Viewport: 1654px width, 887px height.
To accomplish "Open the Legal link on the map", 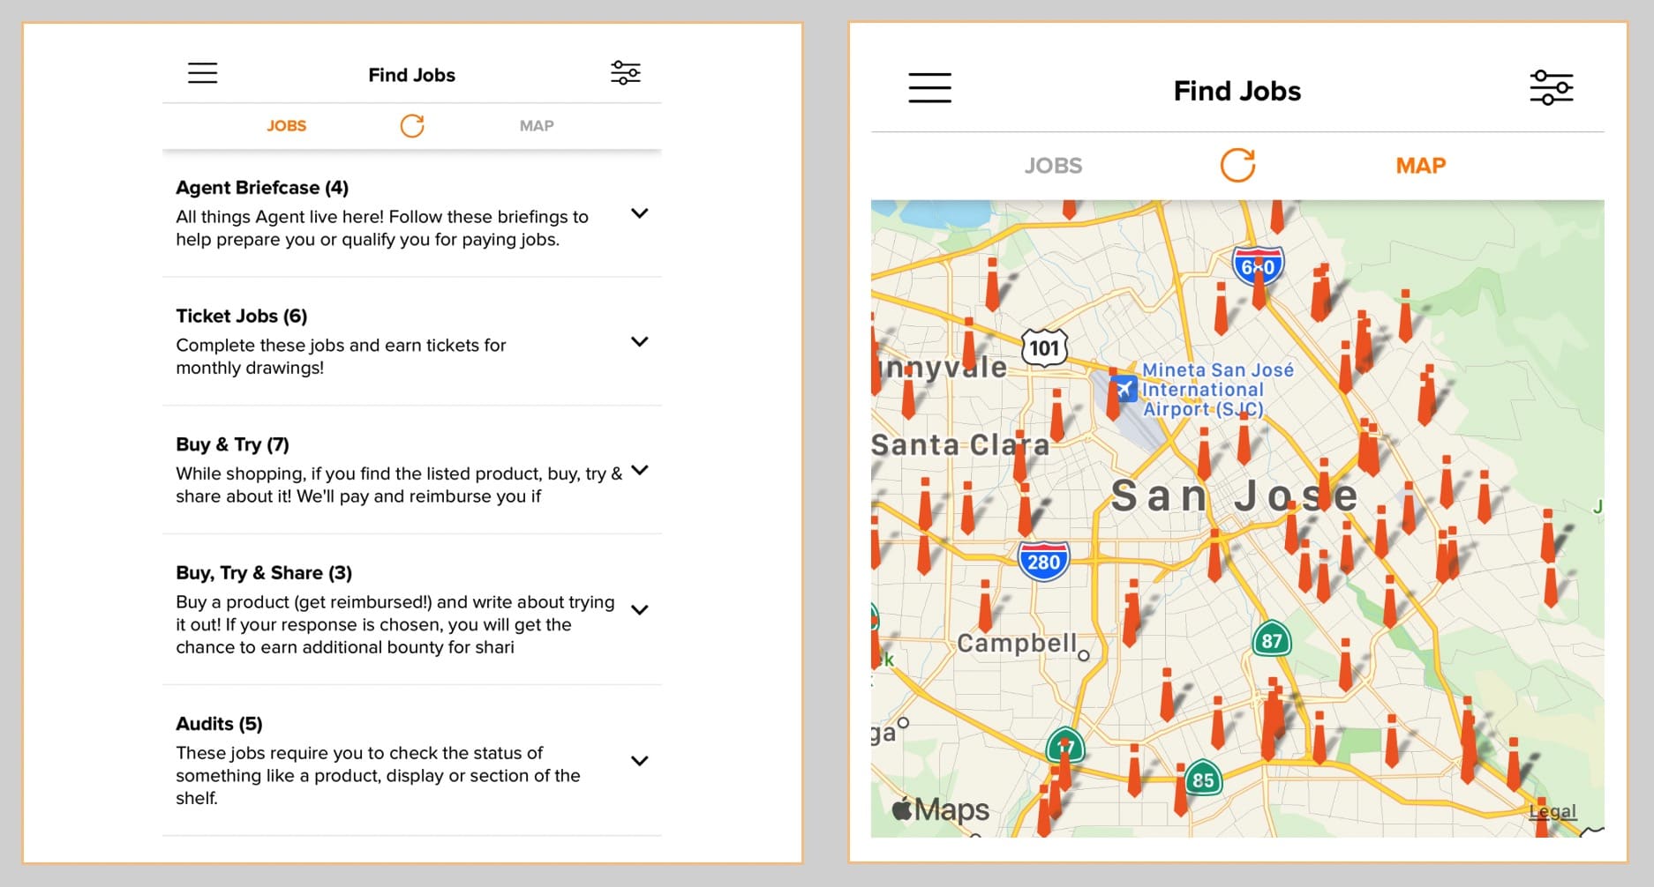I will [1553, 811].
